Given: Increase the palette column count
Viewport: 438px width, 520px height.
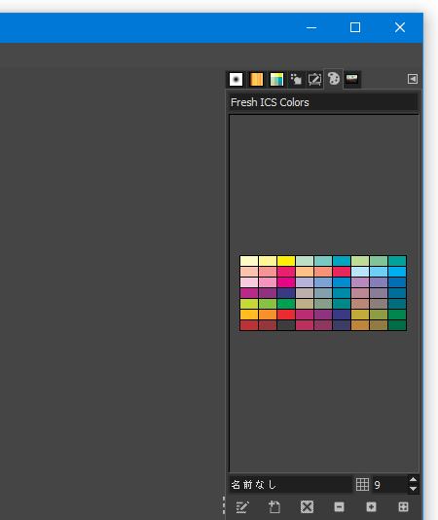Looking at the screenshot, I should tap(413, 479).
